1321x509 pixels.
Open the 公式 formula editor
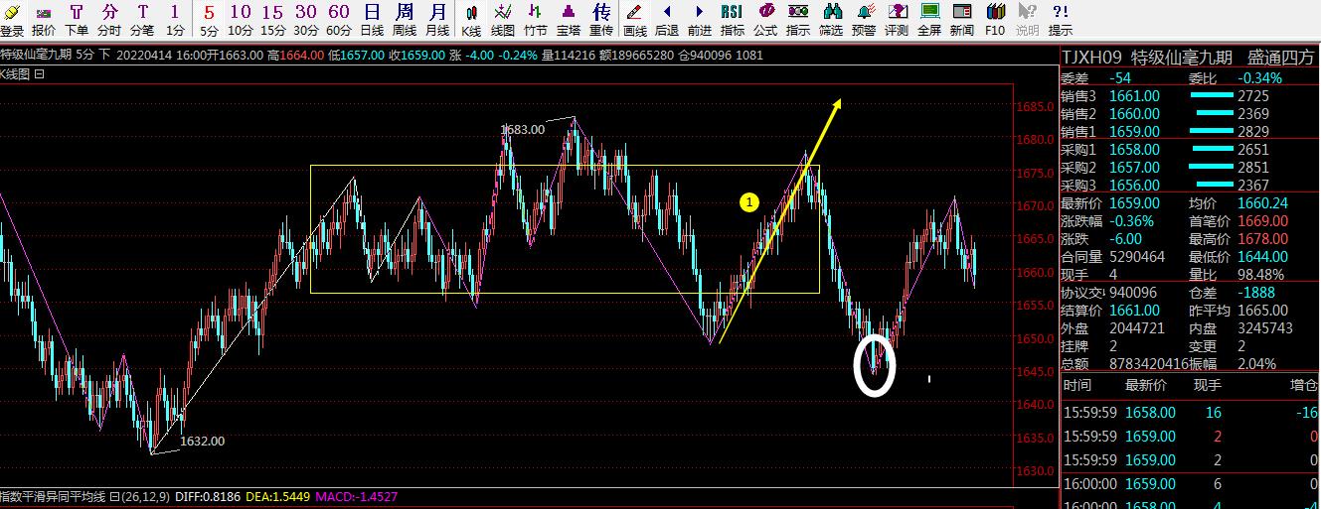pos(765,19)
